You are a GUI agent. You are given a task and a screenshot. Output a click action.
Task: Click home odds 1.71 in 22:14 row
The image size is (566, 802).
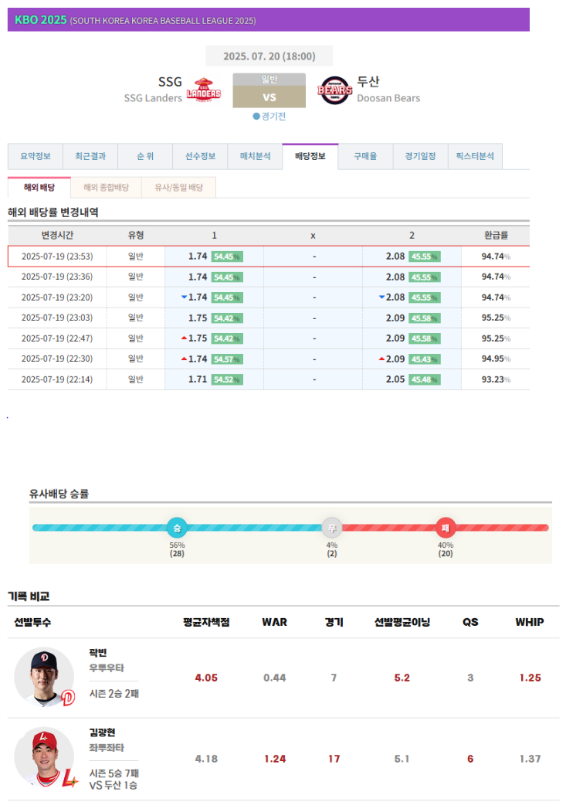click(x=198, y=379)
